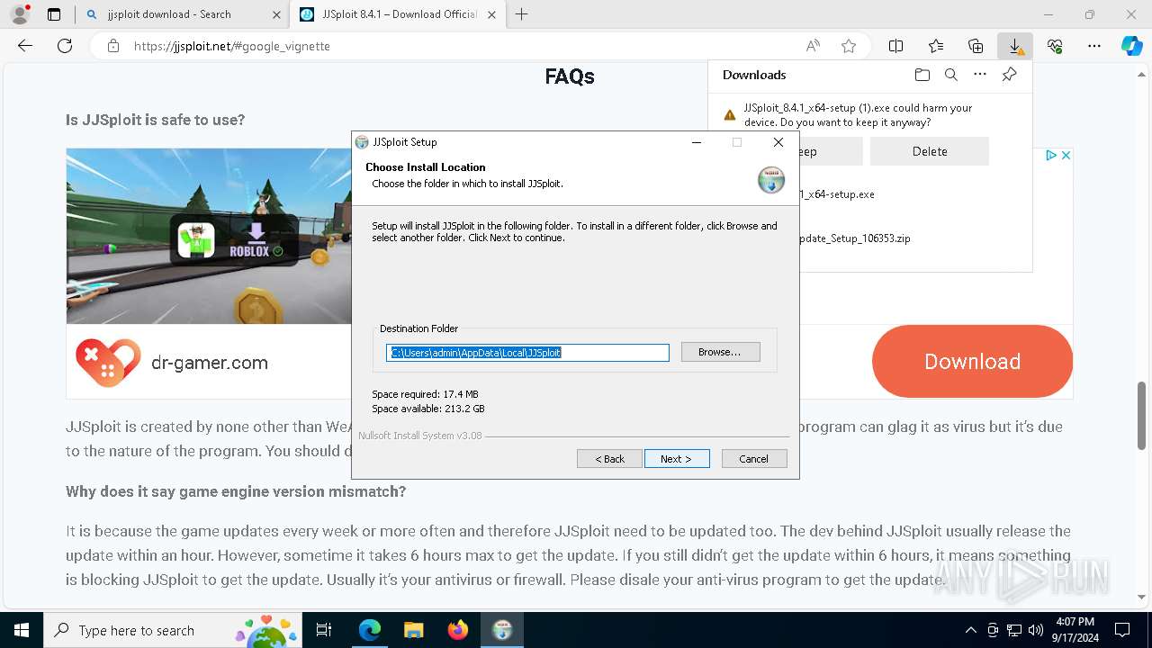Click the page vertical scrollbar thumb

(x=1142, y=414)
